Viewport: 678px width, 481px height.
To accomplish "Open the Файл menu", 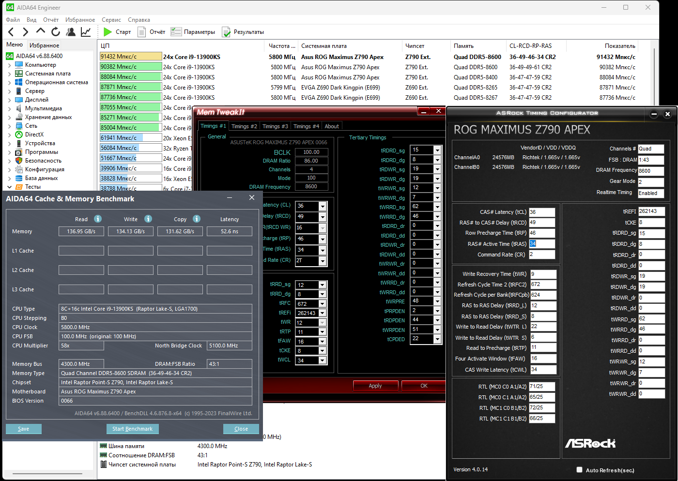I will pyautogui.click(x=13, y=20).
